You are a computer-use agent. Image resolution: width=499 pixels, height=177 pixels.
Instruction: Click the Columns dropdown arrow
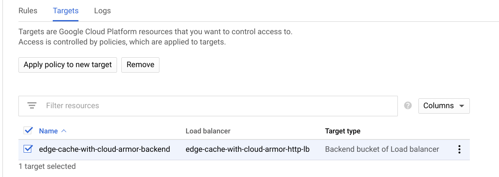(x=462, y=106)
